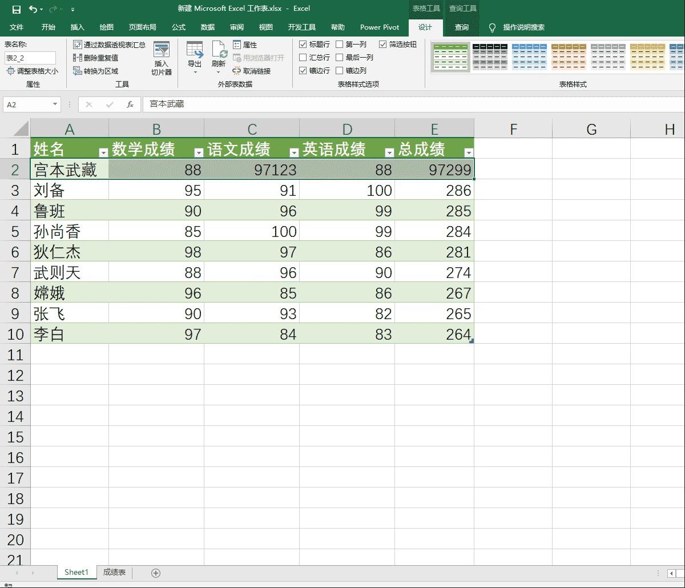Switch to the 成绩表 sheet tab

[x=114, y=572]
